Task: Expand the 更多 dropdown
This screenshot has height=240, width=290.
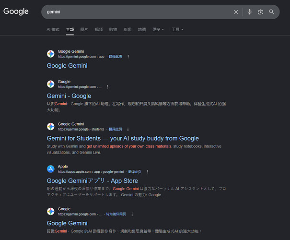Action: [158, 29]
